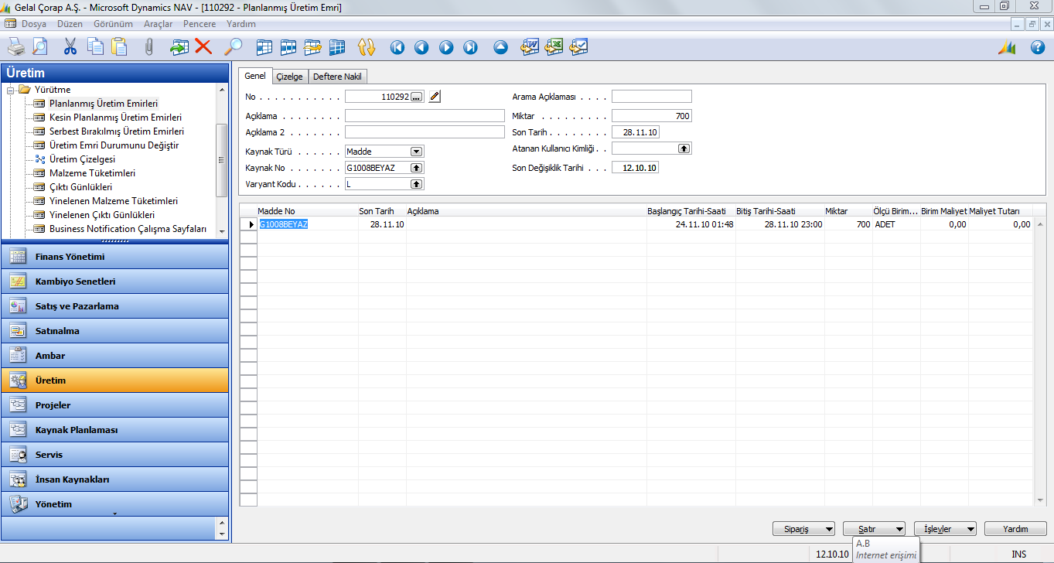The height and width of the screenshot is (563, 1054).
Task: Open the Dosya menu
Action: tap(34, 24)
